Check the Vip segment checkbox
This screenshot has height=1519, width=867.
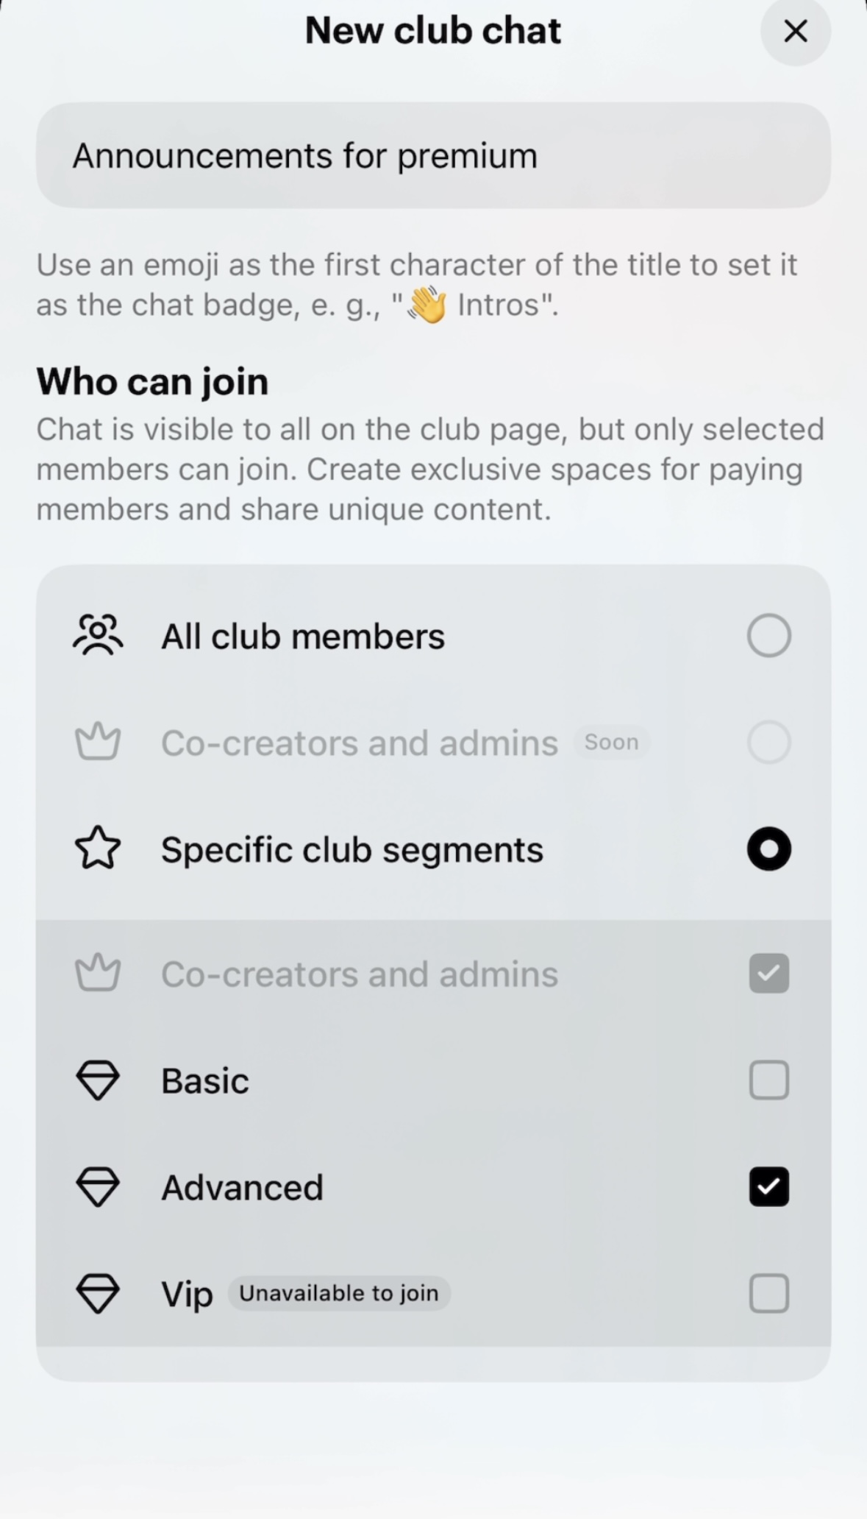[x=769, y=1293]
